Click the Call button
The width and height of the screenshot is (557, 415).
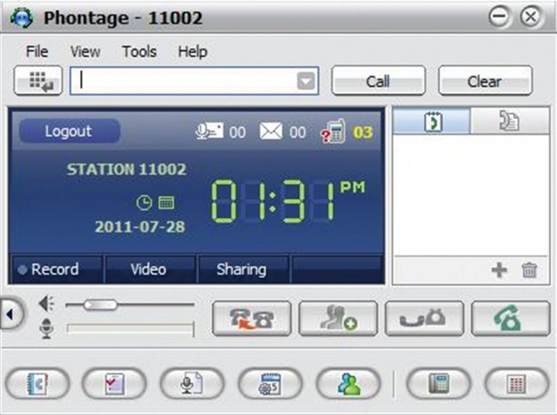pyautogui.click(x=378, y=81)
